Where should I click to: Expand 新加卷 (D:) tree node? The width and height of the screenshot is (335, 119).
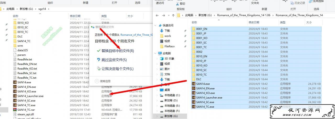[157, 100]
